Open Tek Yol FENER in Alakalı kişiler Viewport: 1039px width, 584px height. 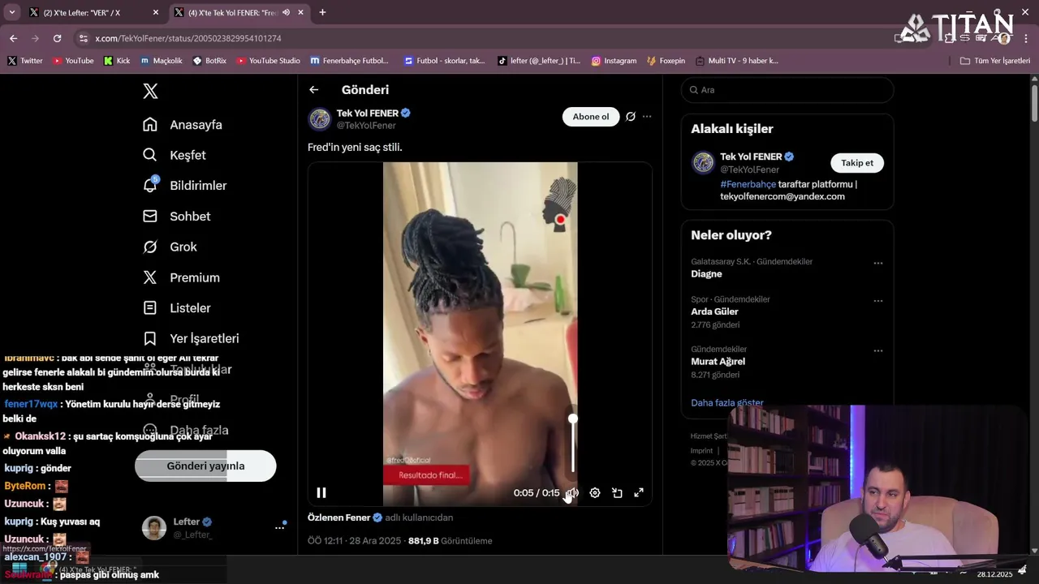752,157
